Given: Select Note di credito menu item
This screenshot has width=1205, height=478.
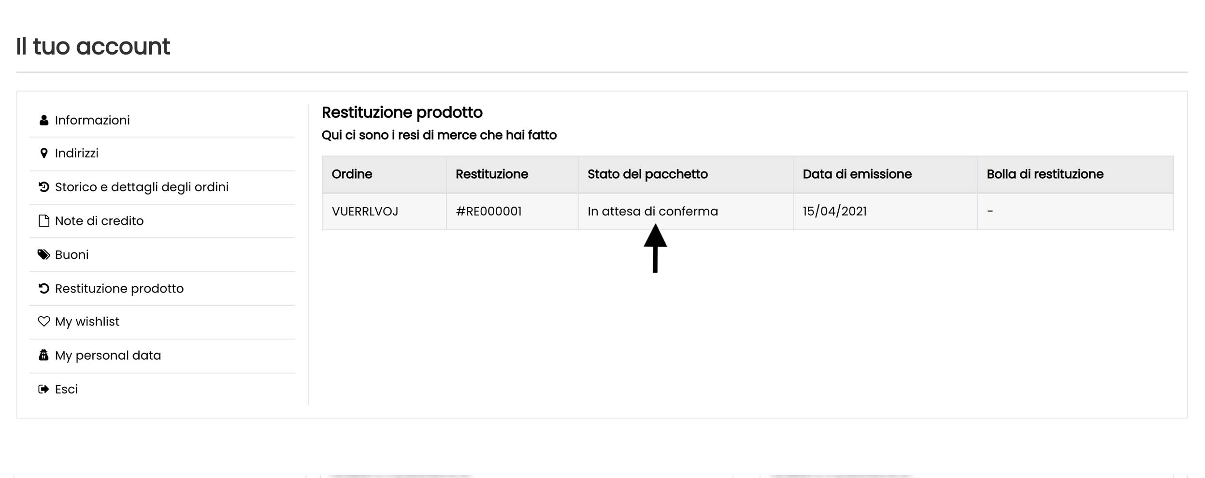Looking at the screenshot, I should click(x=99, y=221).
